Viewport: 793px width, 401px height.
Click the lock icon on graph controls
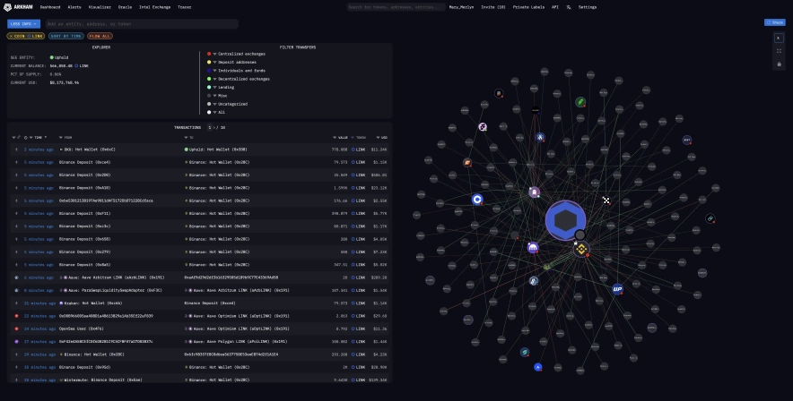(778, 64)
